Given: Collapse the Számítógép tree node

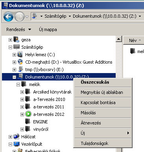Looking at the screenshot, I should point(10,47).
